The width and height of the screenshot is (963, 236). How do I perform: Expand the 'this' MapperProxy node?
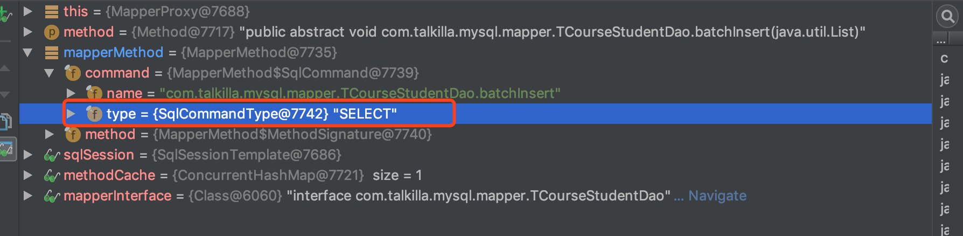(x=28, y=11)
